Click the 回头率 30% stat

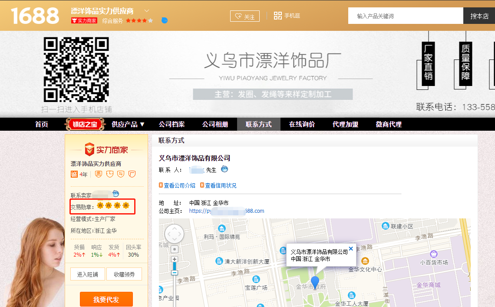tap(134, 251)
